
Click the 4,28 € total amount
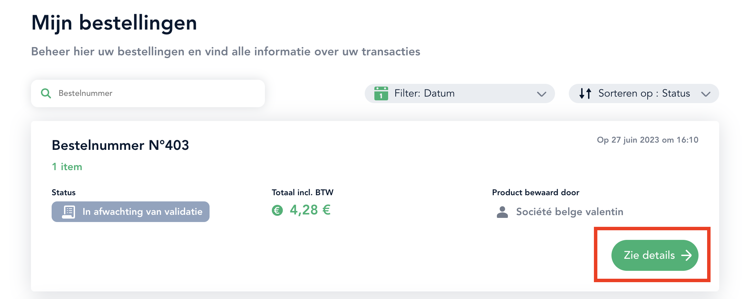point(310,210)
